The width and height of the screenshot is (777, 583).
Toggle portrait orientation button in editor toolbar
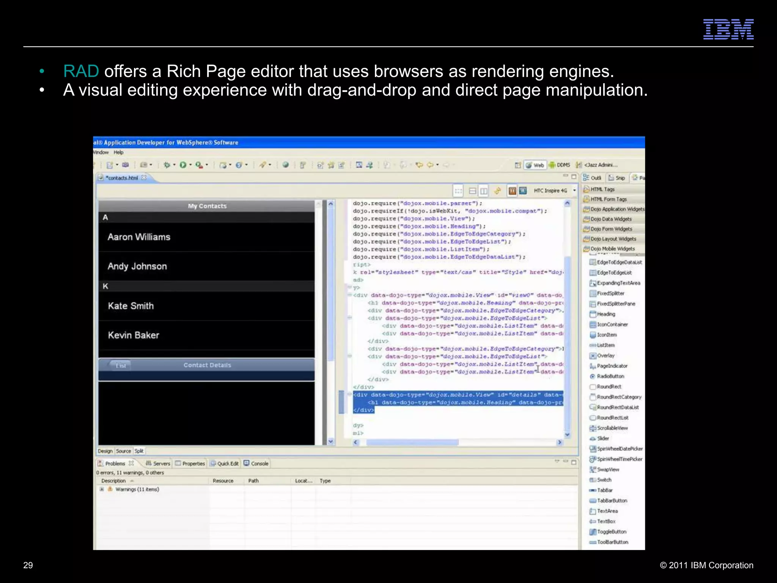(512, 191)
